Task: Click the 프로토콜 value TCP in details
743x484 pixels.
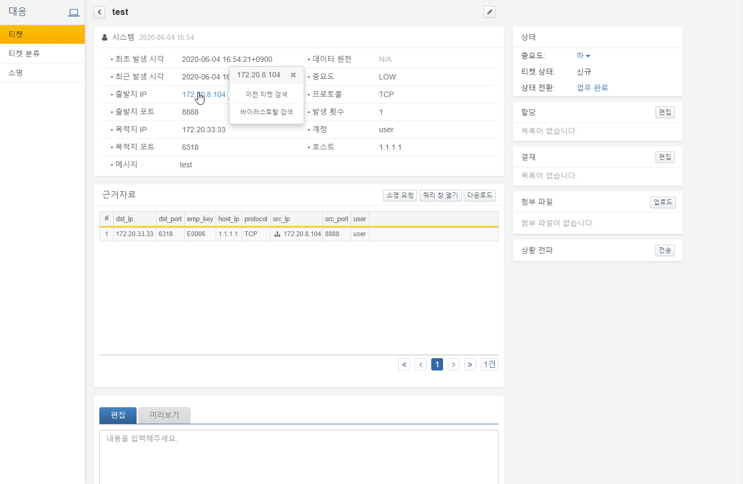Action: pos(386,94)
